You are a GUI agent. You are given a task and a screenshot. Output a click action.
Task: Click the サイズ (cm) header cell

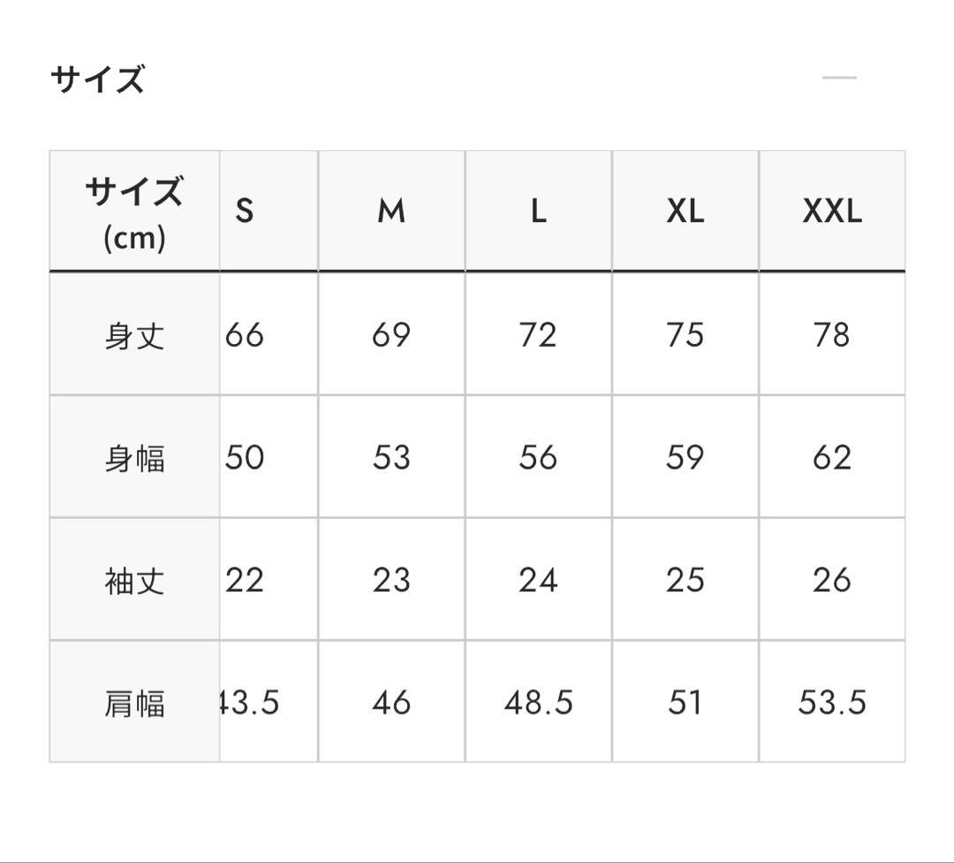point(134,210)
